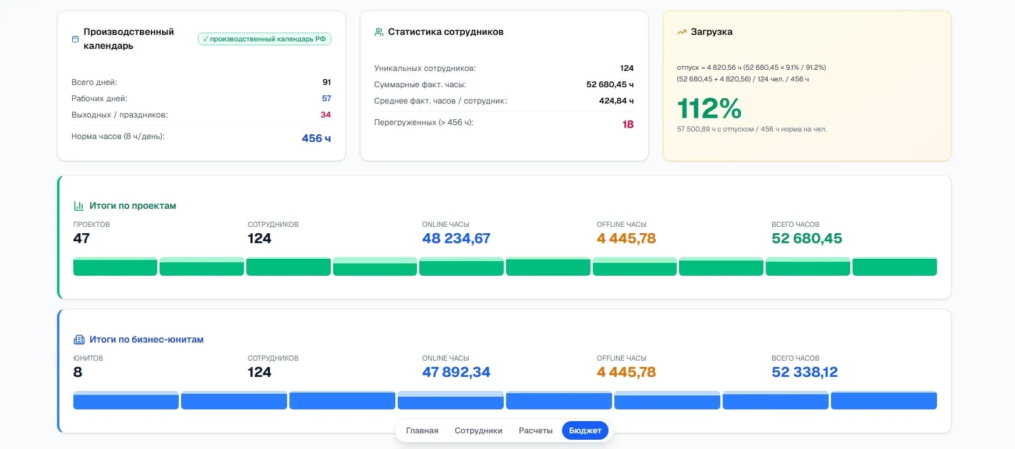Click the building icon beside Итоги по бизнес-юнитам
1015x449 pixels.
(79, 339)
